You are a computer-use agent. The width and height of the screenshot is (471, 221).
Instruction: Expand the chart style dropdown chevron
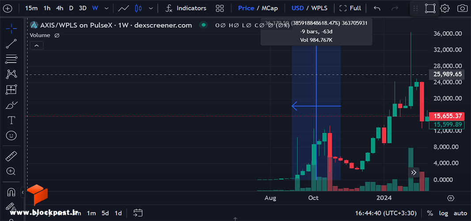coord(151,8)
